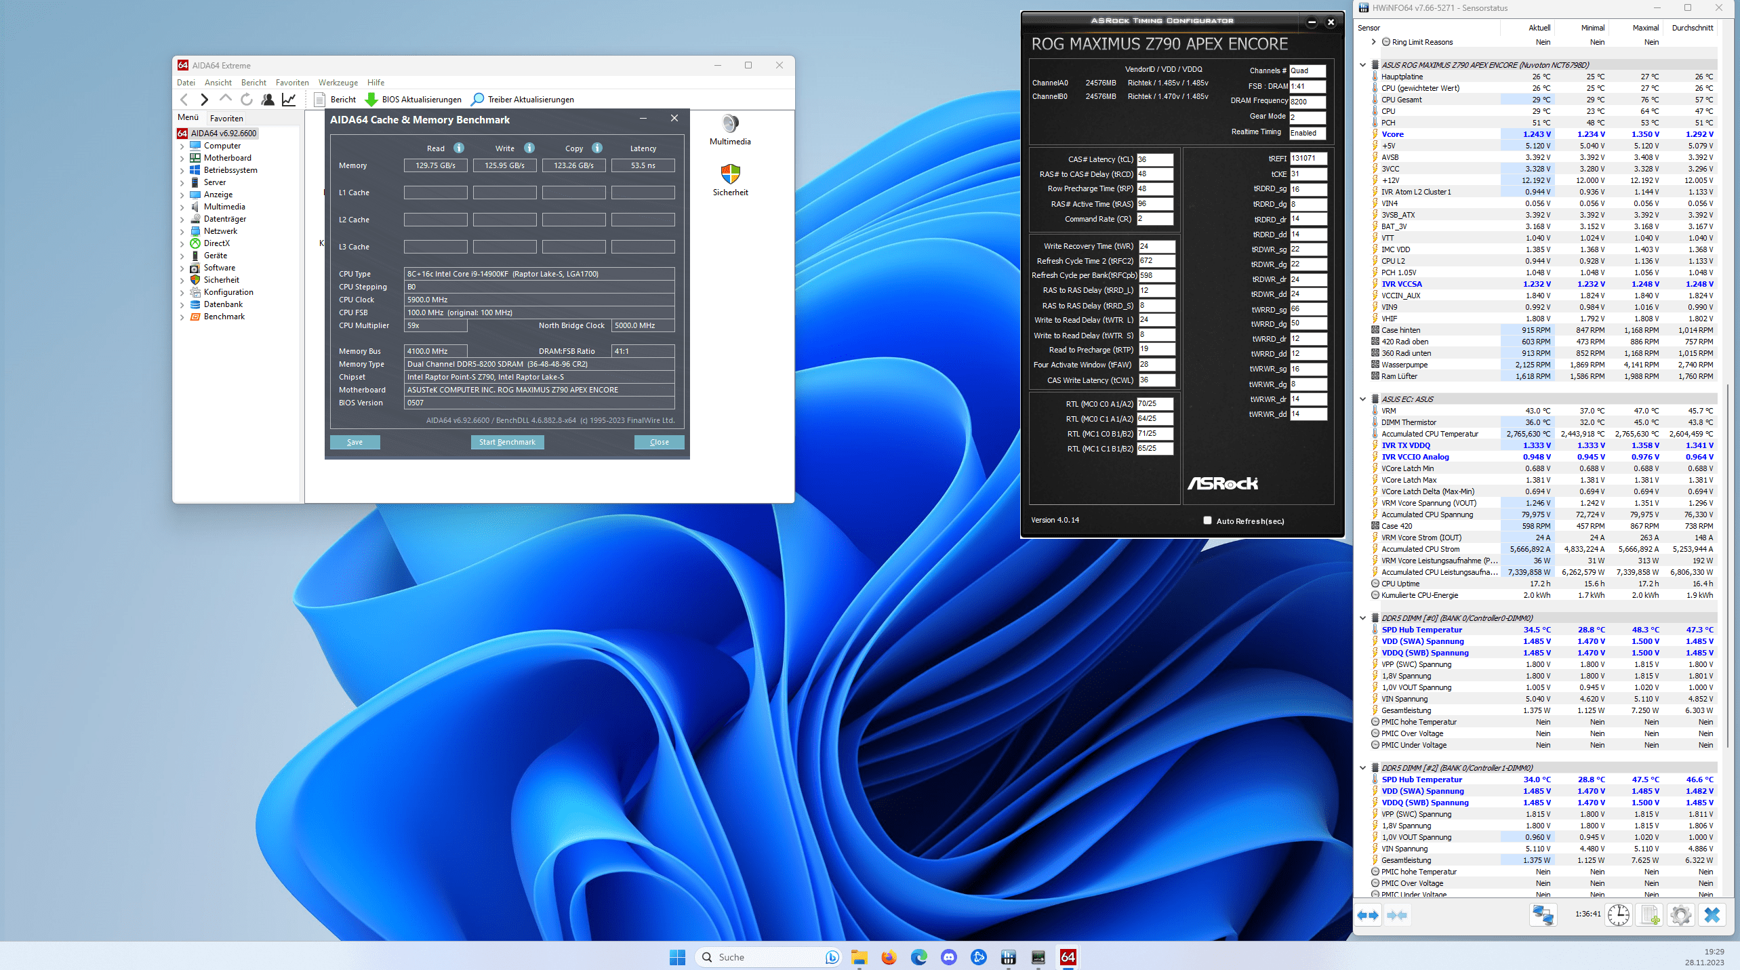Open AIDA64 graph chart icon
This screenshot has width=1740, height=970.
[289, 100]
